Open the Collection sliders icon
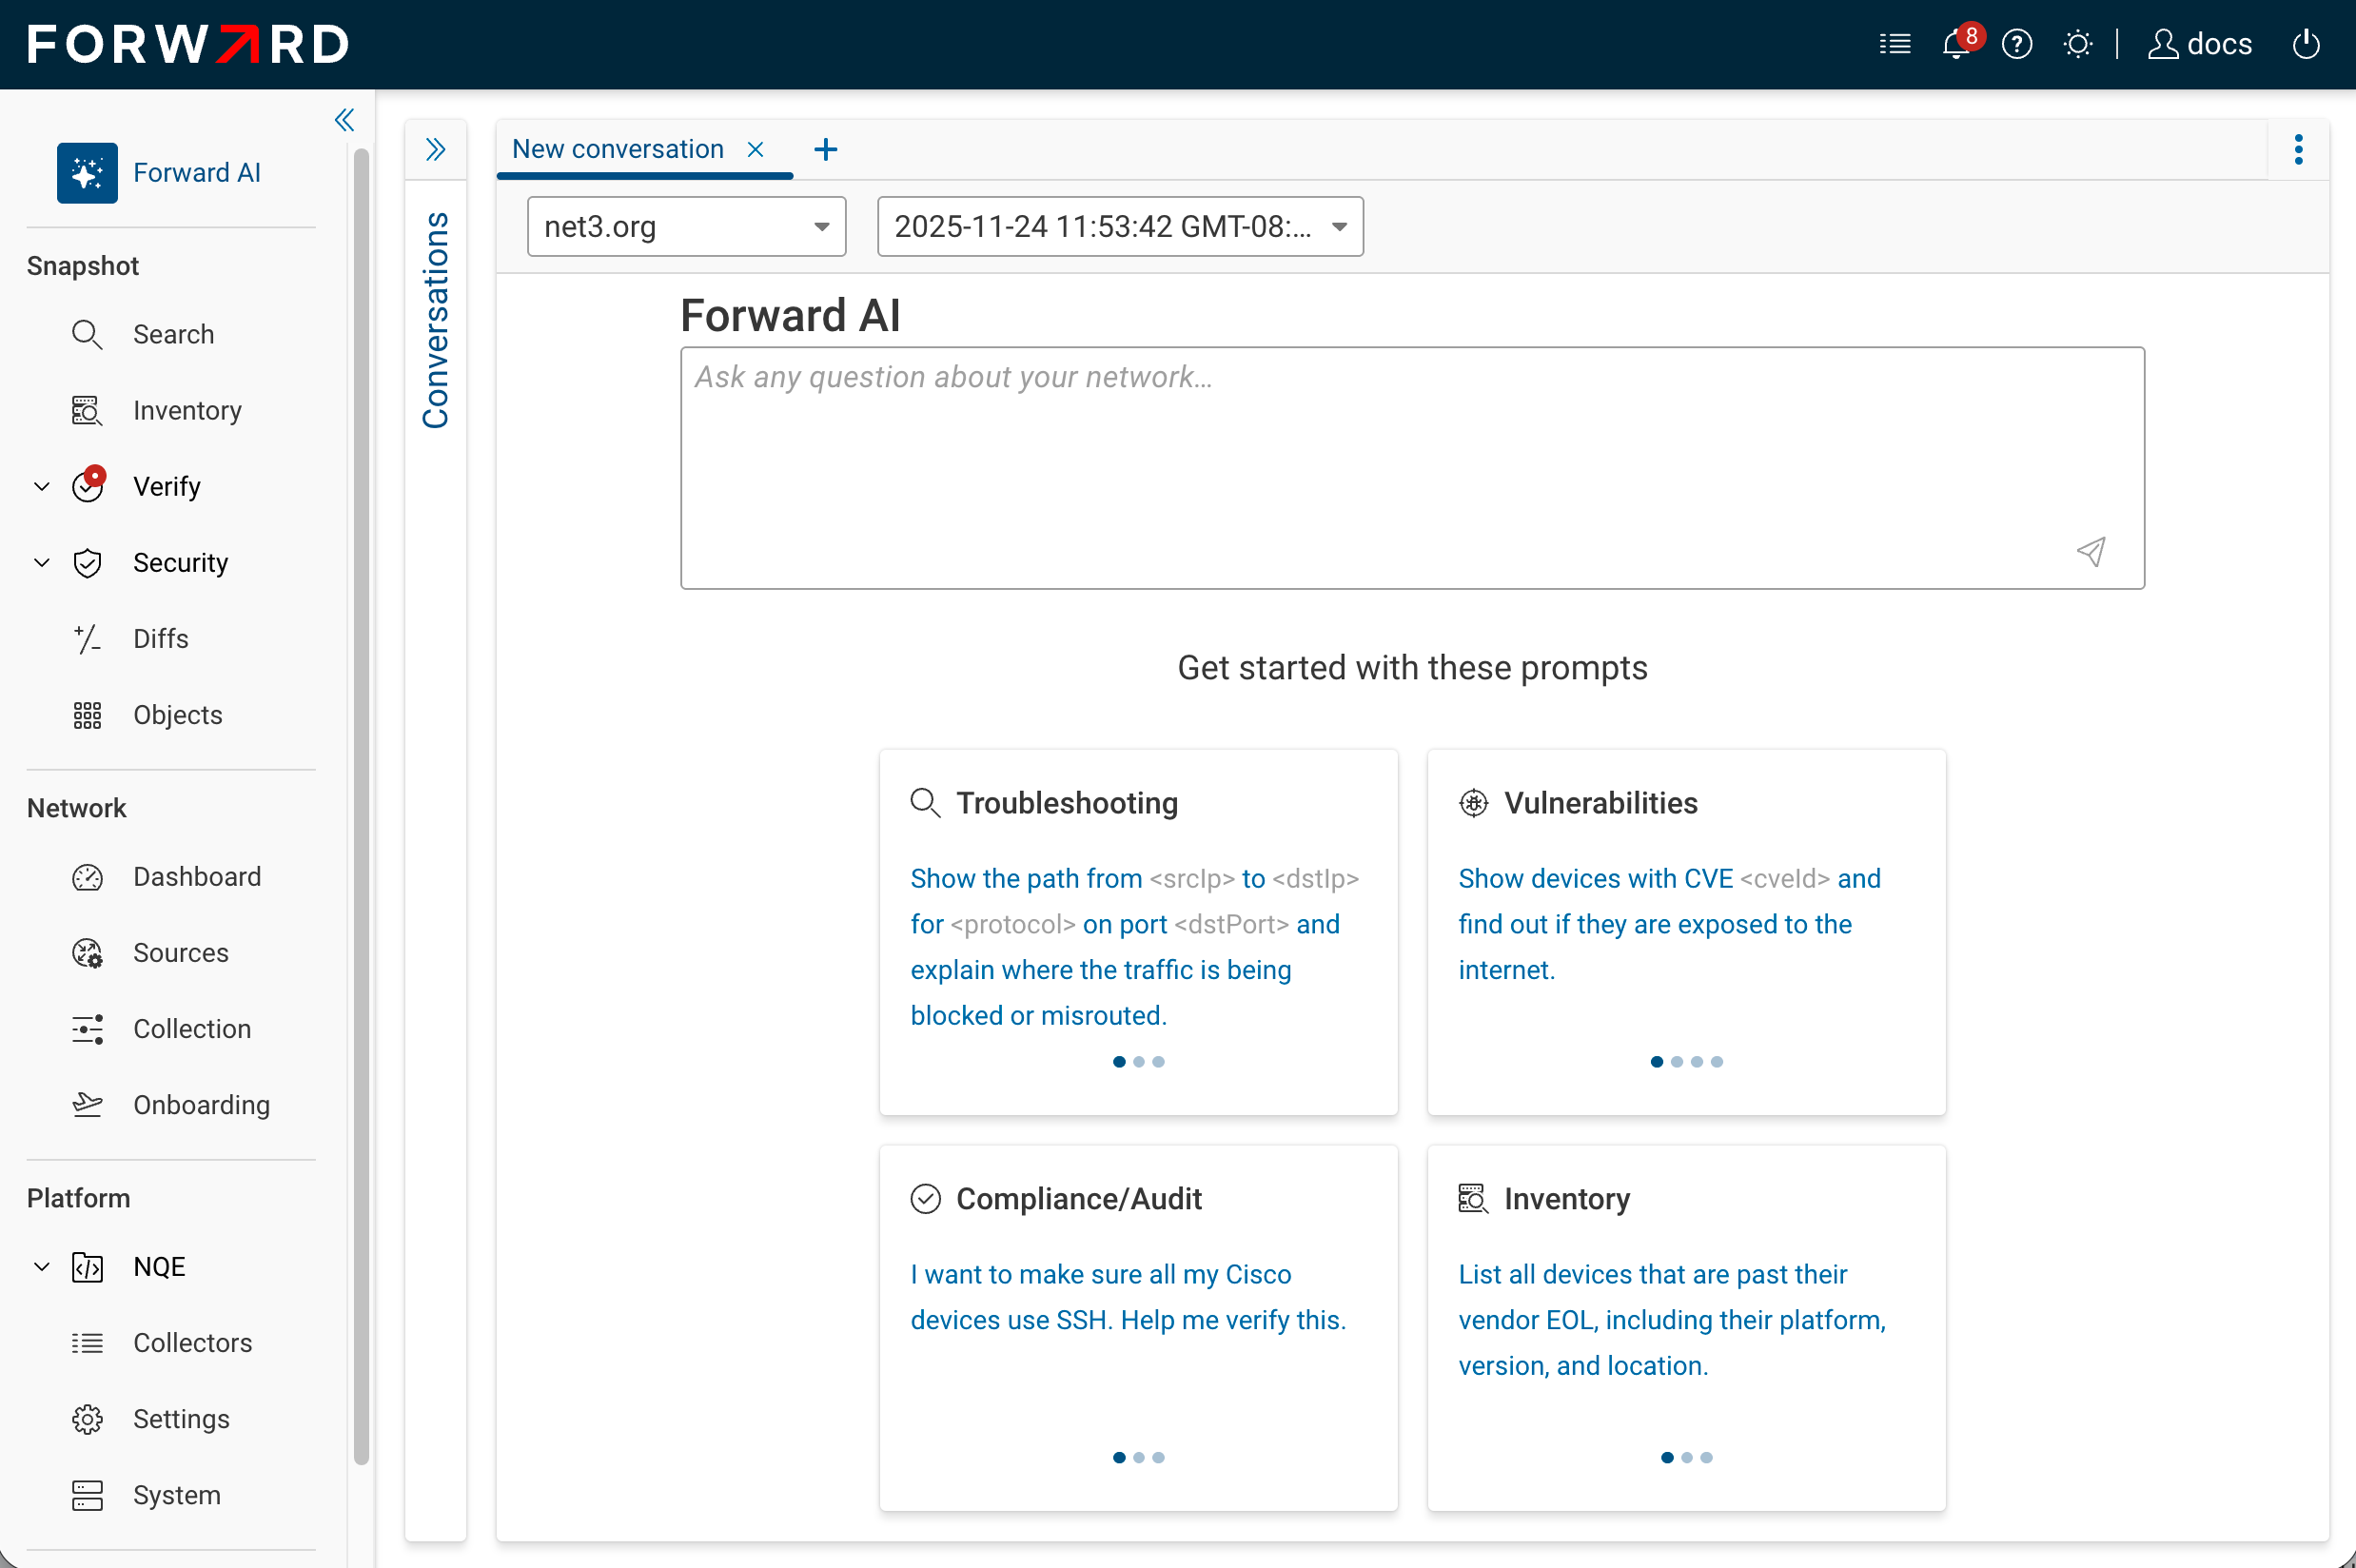This screenshot has height=1568, width=2356. (x=87, y=1029)
